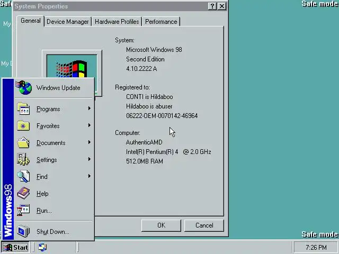339x254 pixels.
Task: Switch to the Hardware Profiles tab
Action: click(x=117, y=22)
